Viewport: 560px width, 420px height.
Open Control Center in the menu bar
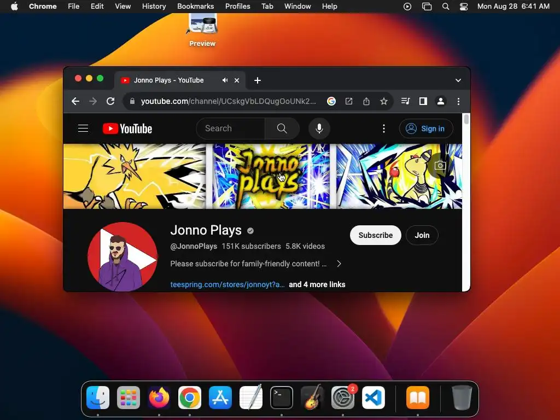[x=464, y=7]
